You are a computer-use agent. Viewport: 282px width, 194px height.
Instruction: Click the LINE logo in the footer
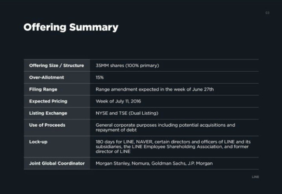(x=255, y=177)
